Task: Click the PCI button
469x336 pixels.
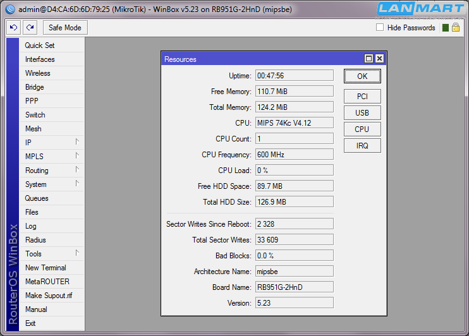Action: coord(362,97)
